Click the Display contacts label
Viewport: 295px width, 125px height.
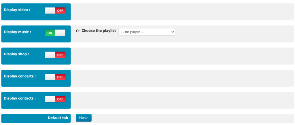(20, 98)
